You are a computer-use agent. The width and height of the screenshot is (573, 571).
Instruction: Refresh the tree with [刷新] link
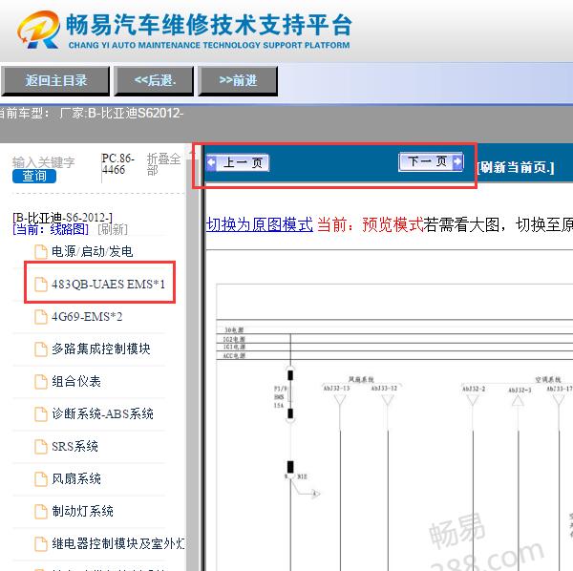113,229
